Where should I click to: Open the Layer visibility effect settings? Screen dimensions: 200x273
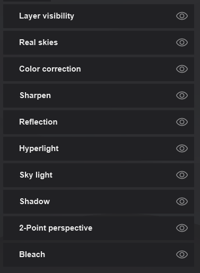pos(99,16)
